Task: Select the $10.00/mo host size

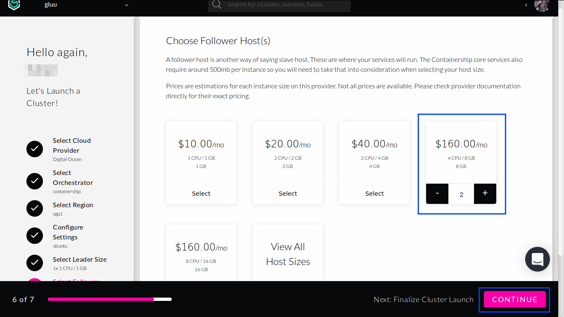Action: click(201, 194)
